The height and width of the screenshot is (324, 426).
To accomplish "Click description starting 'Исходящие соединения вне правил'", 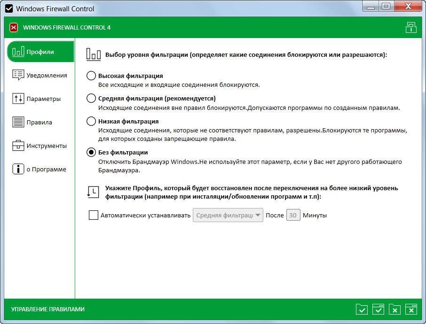I will pos(249,108).
